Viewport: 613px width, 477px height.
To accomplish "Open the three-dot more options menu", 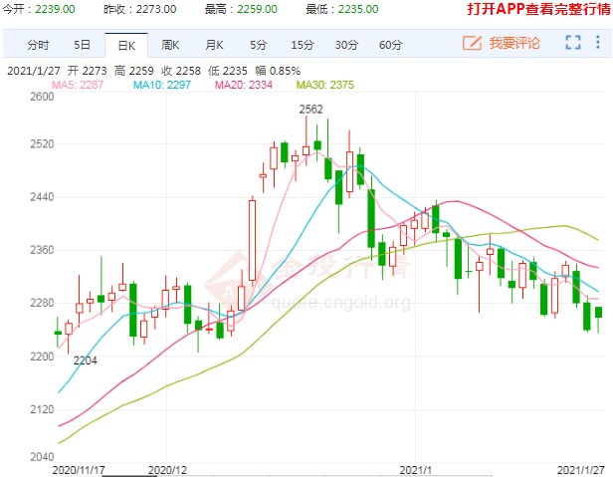I will point(598,42).
